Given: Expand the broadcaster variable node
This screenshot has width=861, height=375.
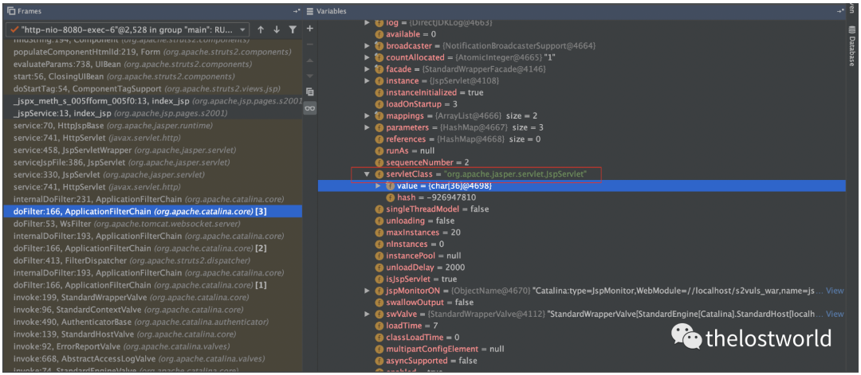Looking at the screenshot, I should pyautogui.click(x=368, y=46).
